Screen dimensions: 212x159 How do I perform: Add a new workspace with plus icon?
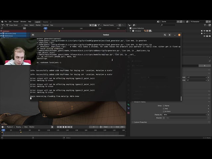pos(51,22)
